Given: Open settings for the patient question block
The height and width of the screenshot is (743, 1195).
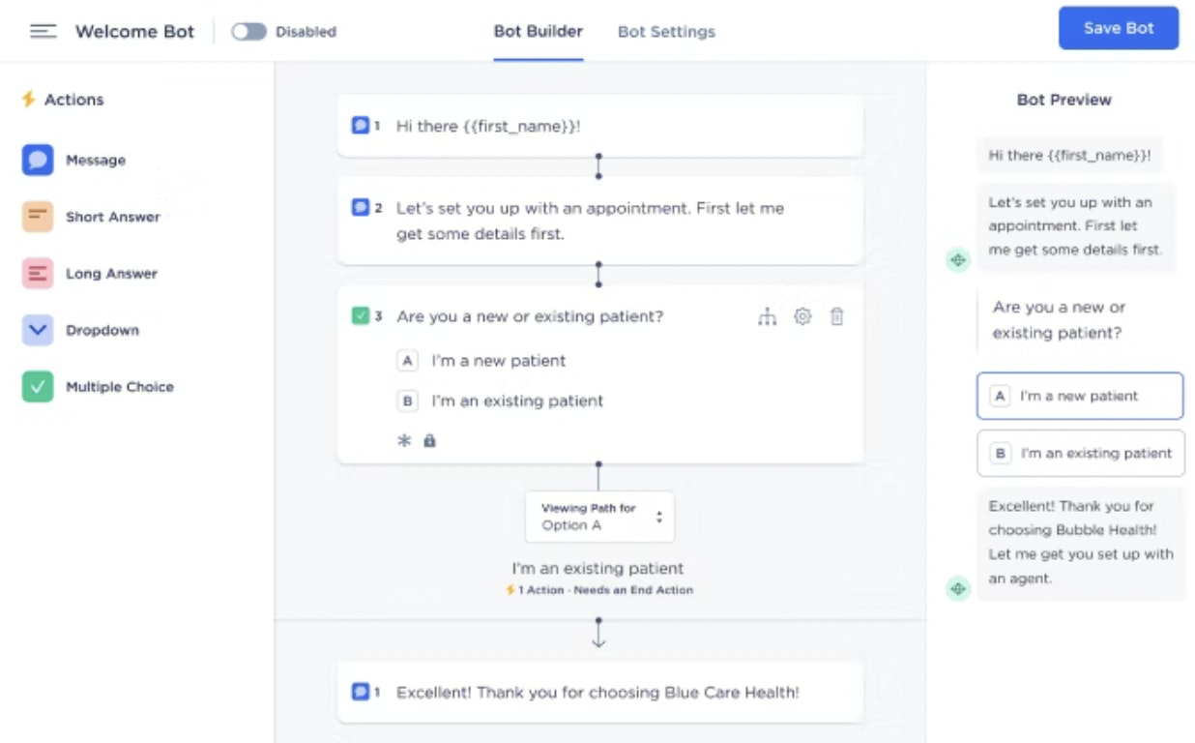Looking at the screenshot, I should point(802,316).
